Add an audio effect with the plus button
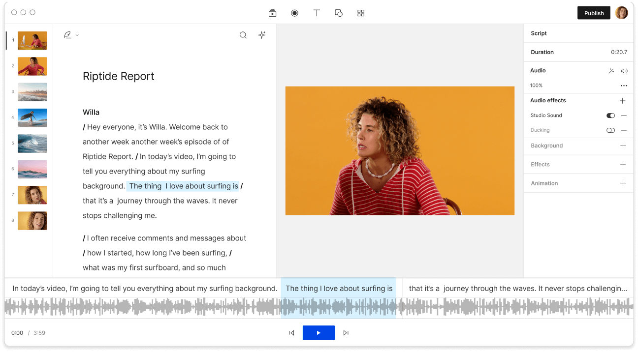Image resolution: width=638 pixels, height=352 pixels. (x=623, y=100)
